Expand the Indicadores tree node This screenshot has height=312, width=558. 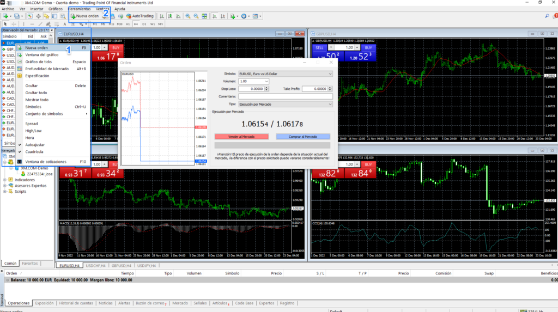pos(5,180)
